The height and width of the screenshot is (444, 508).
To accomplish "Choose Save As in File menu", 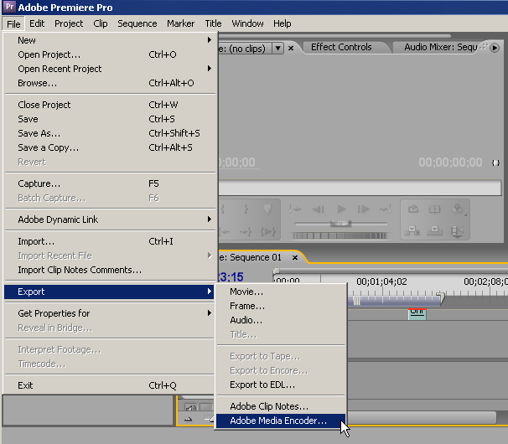I will [110, 133].
